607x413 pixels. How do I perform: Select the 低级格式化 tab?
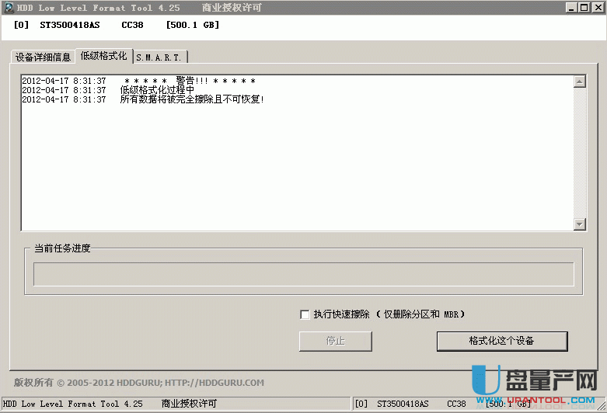pyautogui.click(x=103, y=57)
